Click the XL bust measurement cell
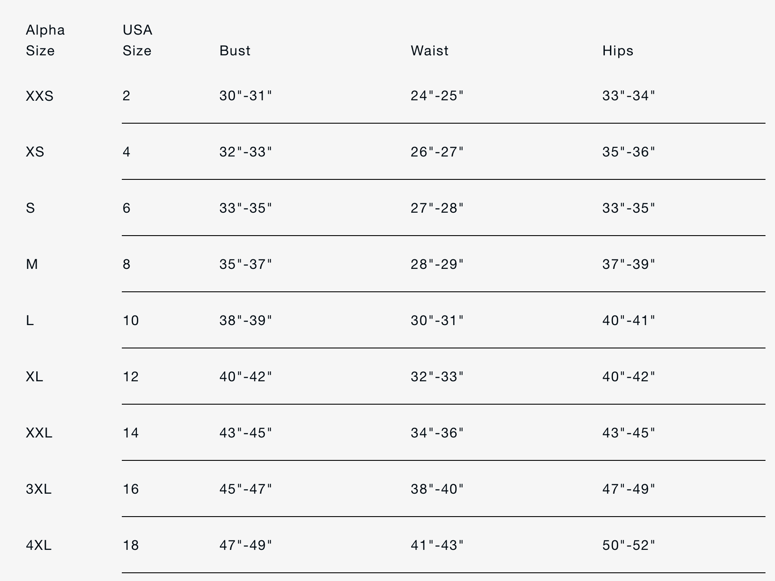Screen dimensions: 775x581 246,377
